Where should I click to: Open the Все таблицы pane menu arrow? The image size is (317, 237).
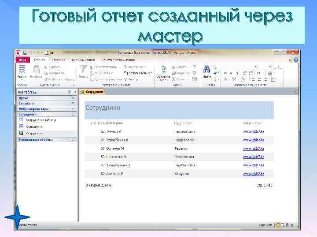70,92
